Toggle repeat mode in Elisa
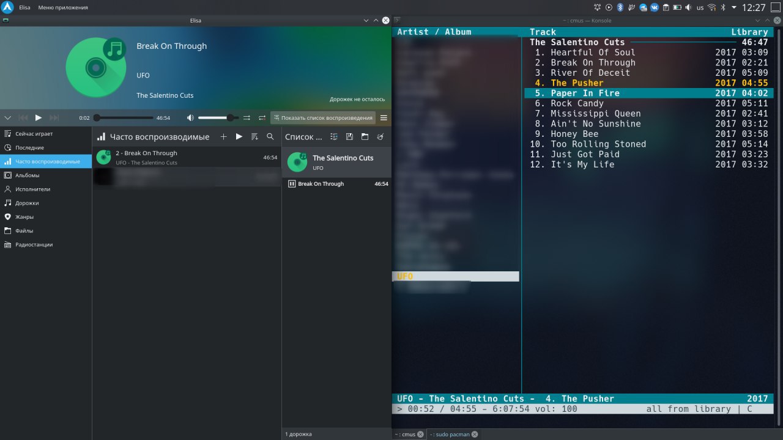Viewport: 783px width, 440px height. (262, 117)
